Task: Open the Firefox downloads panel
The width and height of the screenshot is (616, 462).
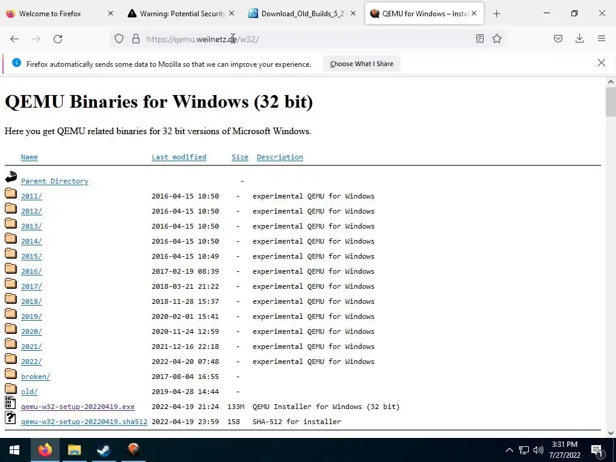Action: 579,38
